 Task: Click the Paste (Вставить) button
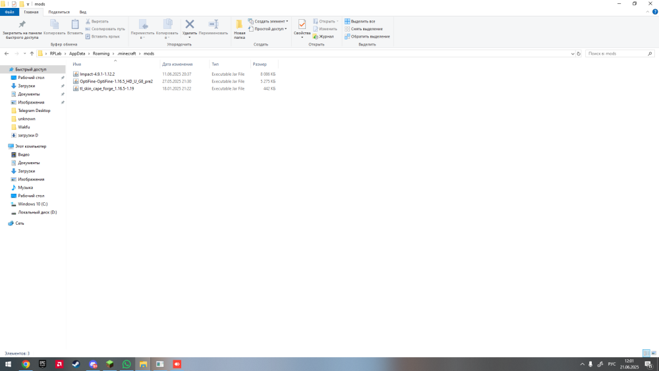click(x=75, y=27)
